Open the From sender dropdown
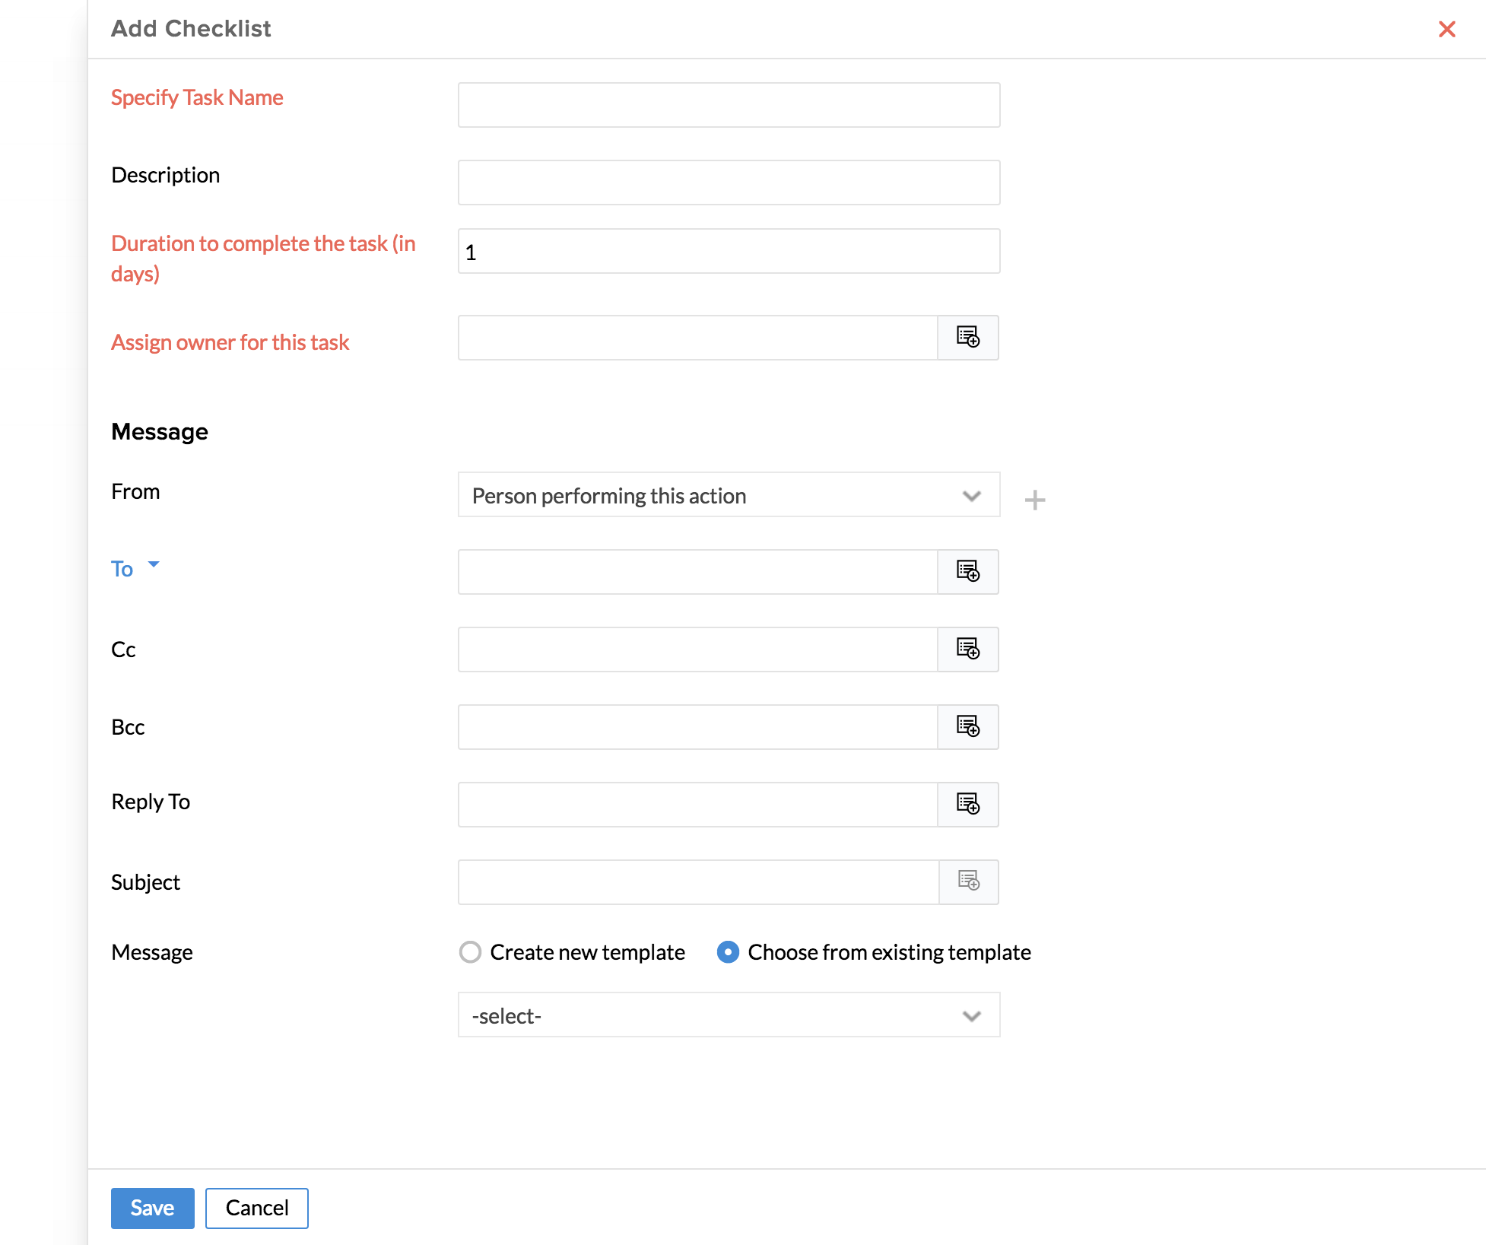 pyautogui.click(x=728, y=495)
